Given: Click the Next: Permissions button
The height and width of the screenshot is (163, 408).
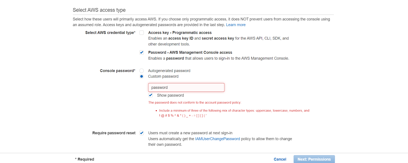Looking at the screenshot, I should click(314, 159).
